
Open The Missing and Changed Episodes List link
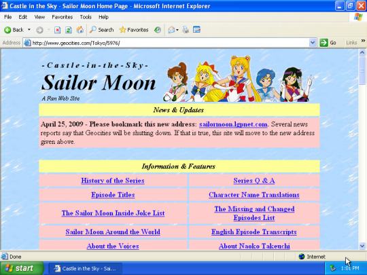tap(254, 213)
